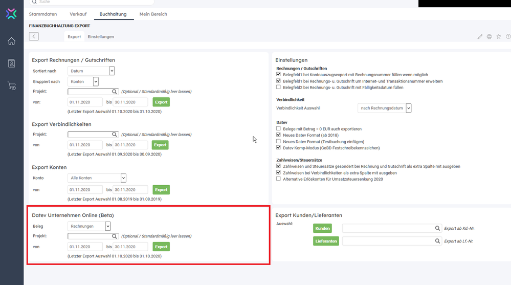Switch to the Einstellungen tab
This screenshot has height=285, width=511.
coord(101,37)
